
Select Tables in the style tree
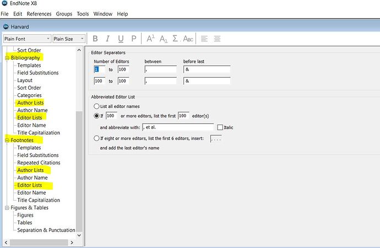pos(24,223)
